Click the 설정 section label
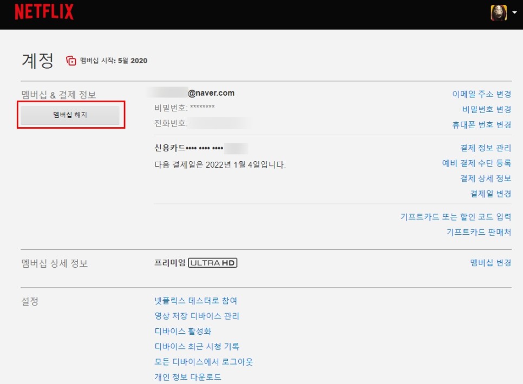This screenshot has width=523, height=384. point(30,301)
